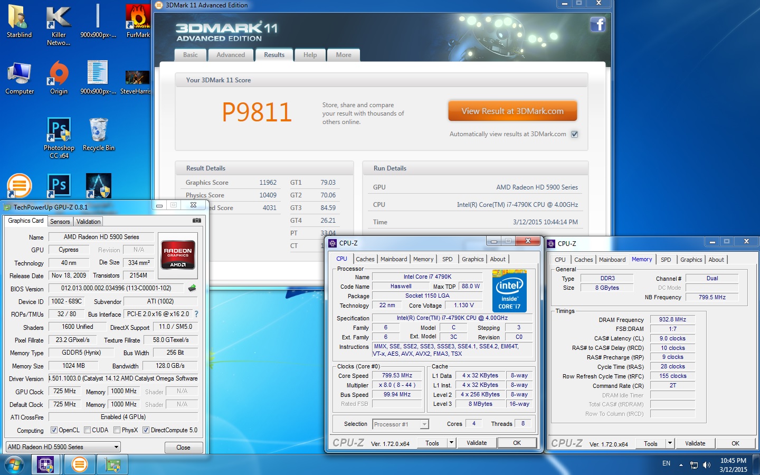The height and width of the screenshot is (475, 760).
Task: Open FurMark desktop shortcut
Action: [138, 21]
